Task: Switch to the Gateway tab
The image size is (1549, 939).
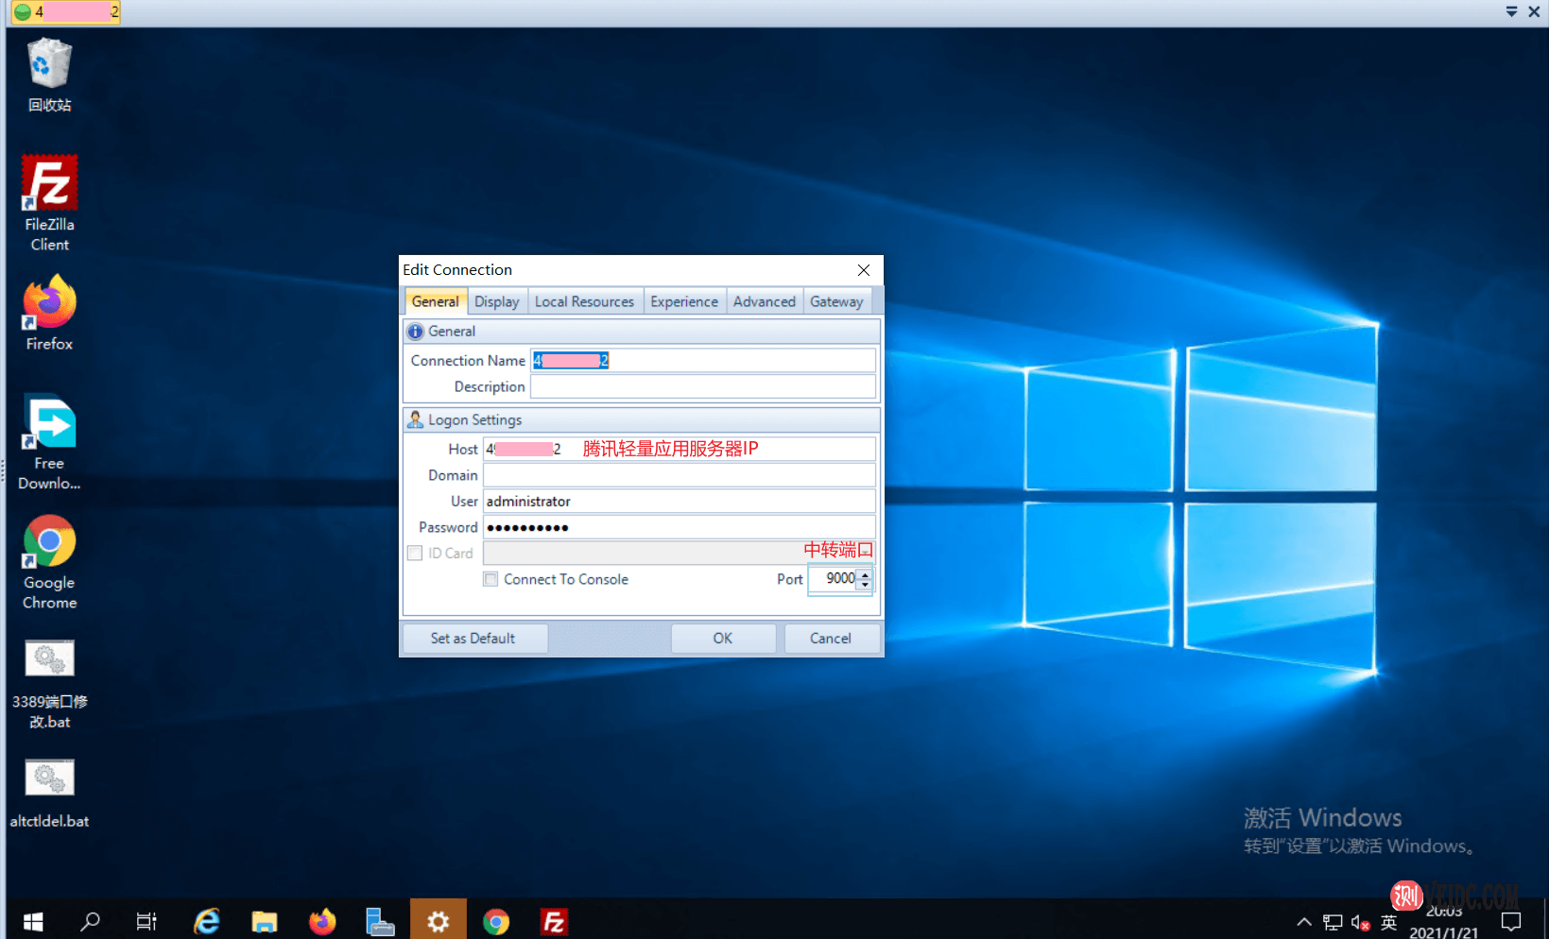Action: point(836,301)
